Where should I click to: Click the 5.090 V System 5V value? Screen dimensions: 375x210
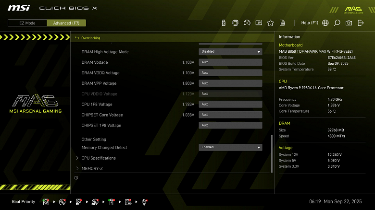point(334,161)
